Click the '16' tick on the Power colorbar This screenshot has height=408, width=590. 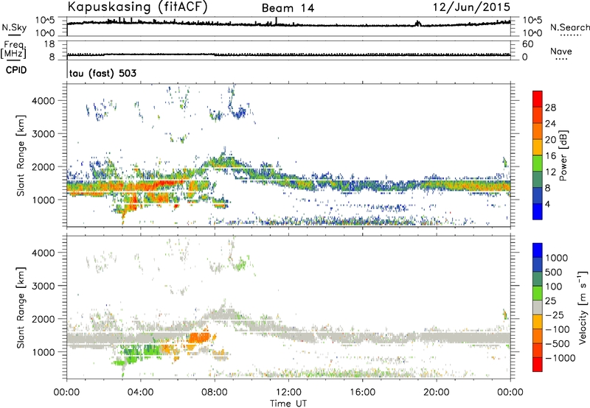point(550,156)
